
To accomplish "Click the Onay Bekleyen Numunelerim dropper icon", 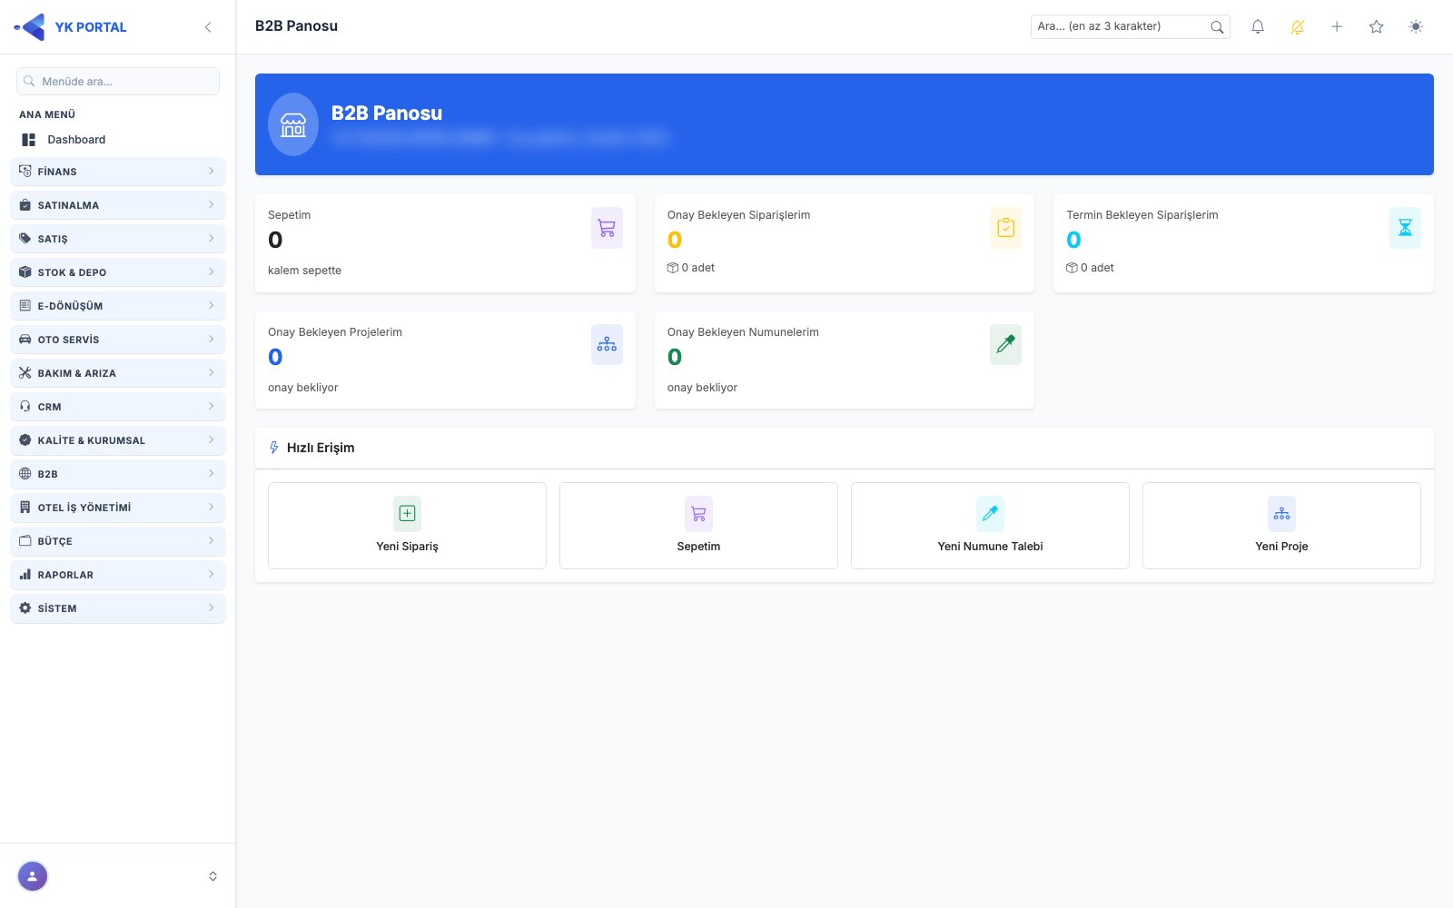I will 1005,345.
